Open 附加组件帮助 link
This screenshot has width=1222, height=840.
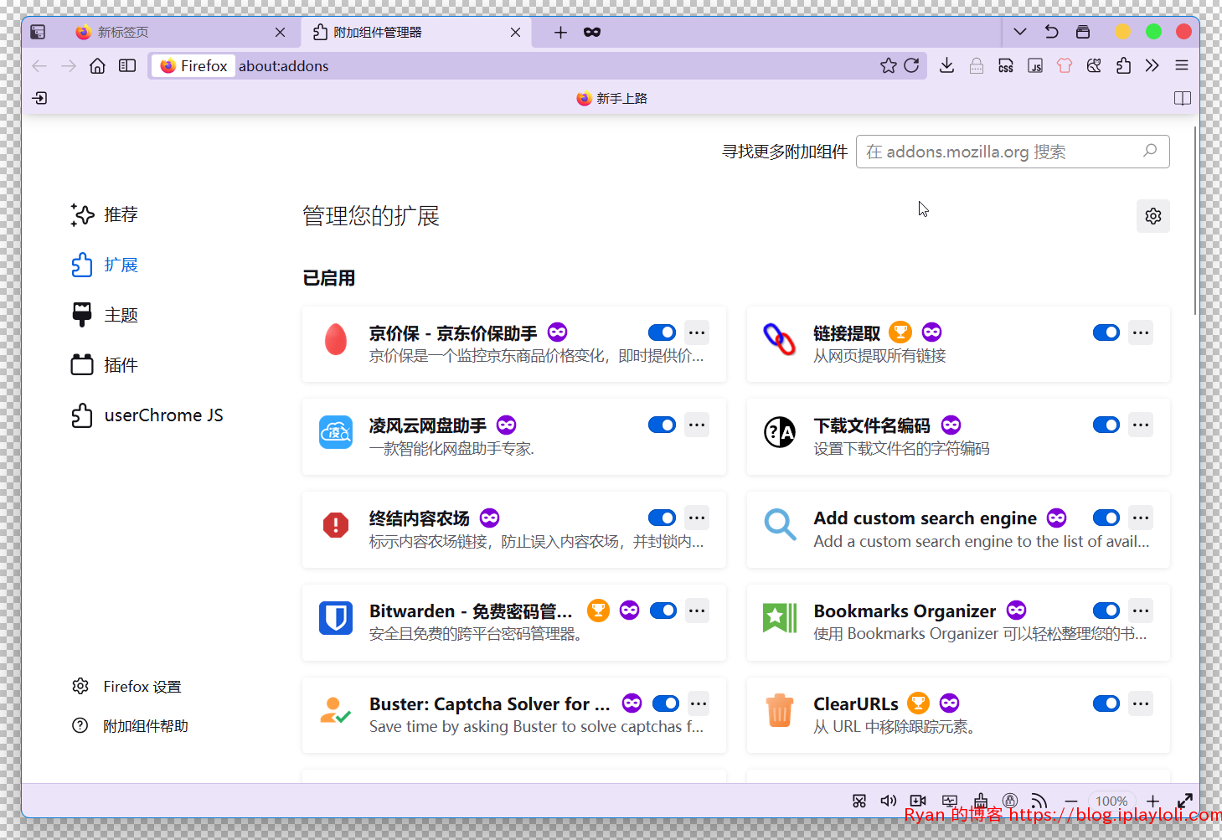pos(130,726)
